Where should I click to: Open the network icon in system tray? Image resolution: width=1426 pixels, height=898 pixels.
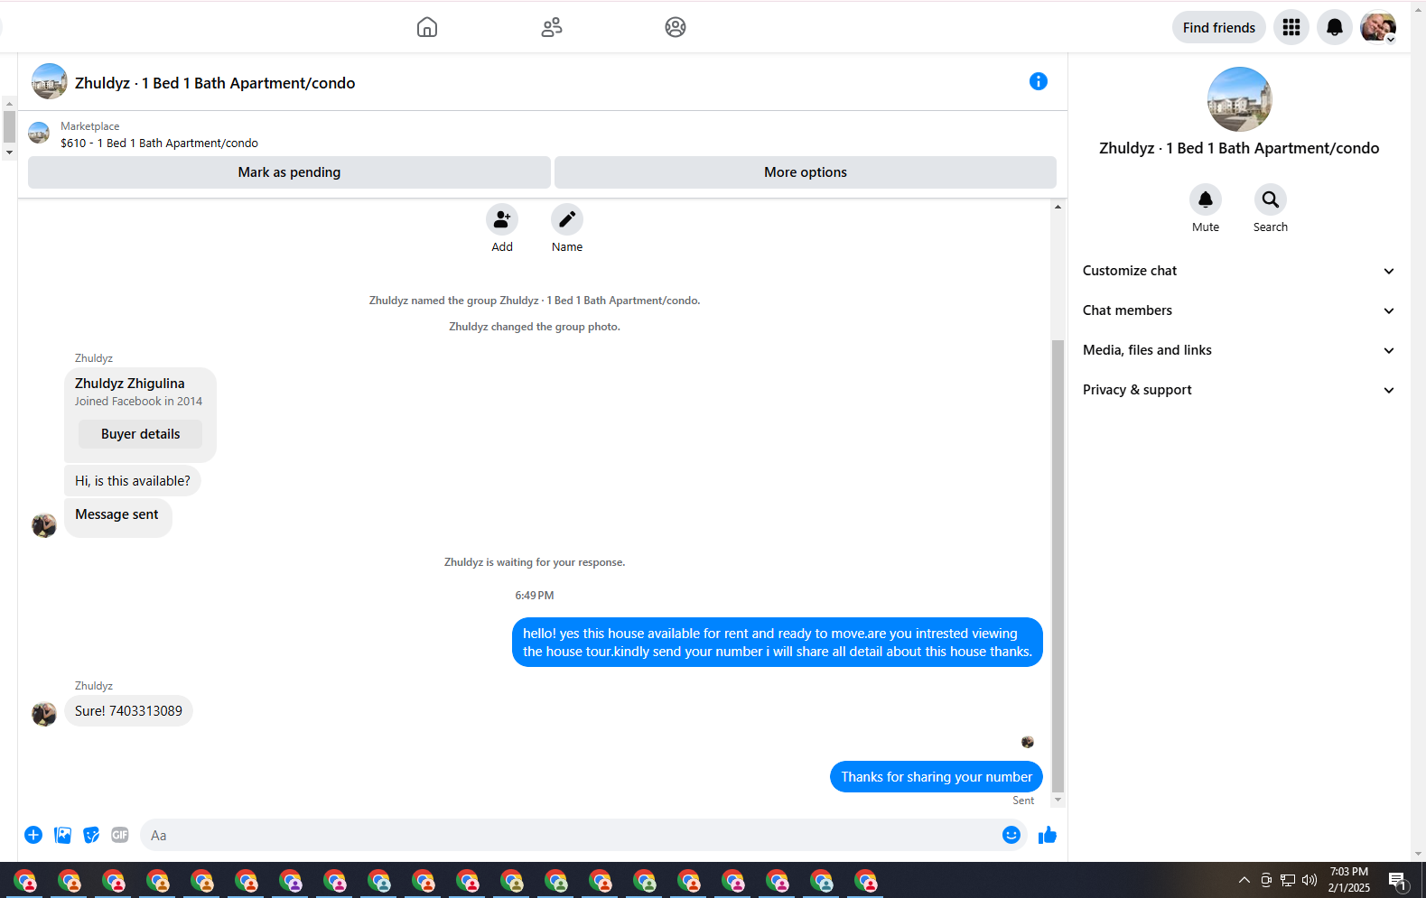point(1288,880)
